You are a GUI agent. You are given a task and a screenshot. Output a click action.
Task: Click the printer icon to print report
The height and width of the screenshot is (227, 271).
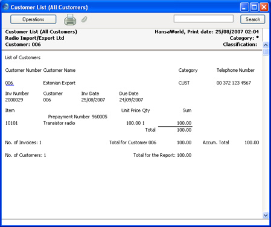click(x=70, y=19)
